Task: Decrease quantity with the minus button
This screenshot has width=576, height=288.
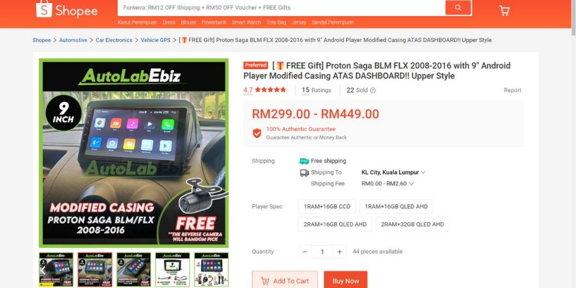Action: pyautogui.click(x=305, y=251)
